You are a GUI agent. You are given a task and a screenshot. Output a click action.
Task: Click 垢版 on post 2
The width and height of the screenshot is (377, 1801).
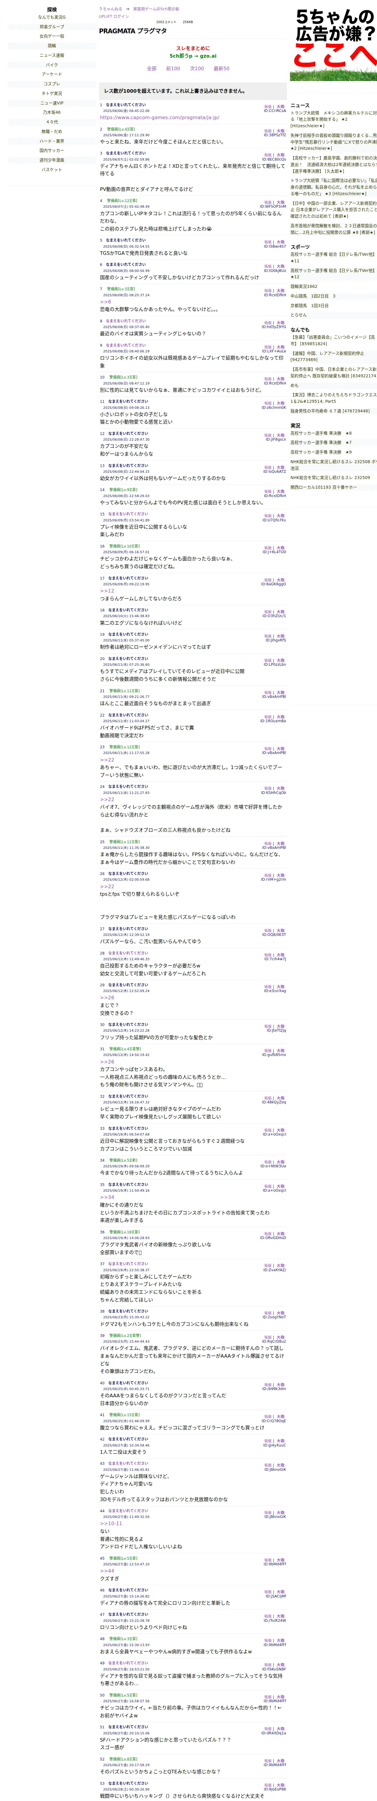coord(268,131)
